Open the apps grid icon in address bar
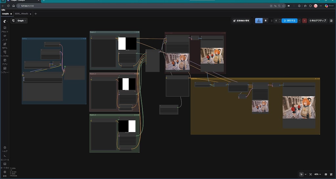336x179 pixels. click(x=271, y=6)
